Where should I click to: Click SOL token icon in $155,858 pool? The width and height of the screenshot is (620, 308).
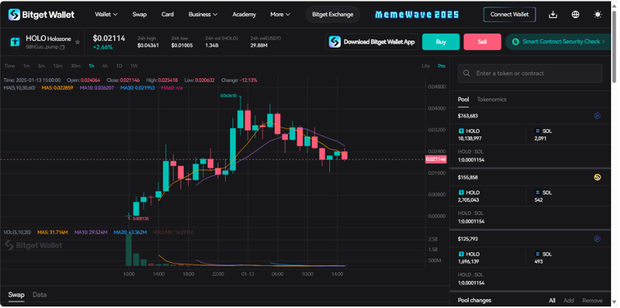coord(537,192)
